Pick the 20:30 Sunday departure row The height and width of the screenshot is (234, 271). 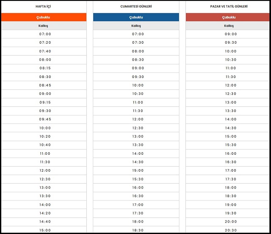pyautogui.click(x=231, y=230)
